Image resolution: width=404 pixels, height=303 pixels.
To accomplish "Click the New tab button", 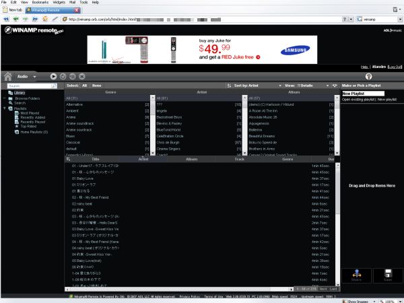I will coord(12,10).
